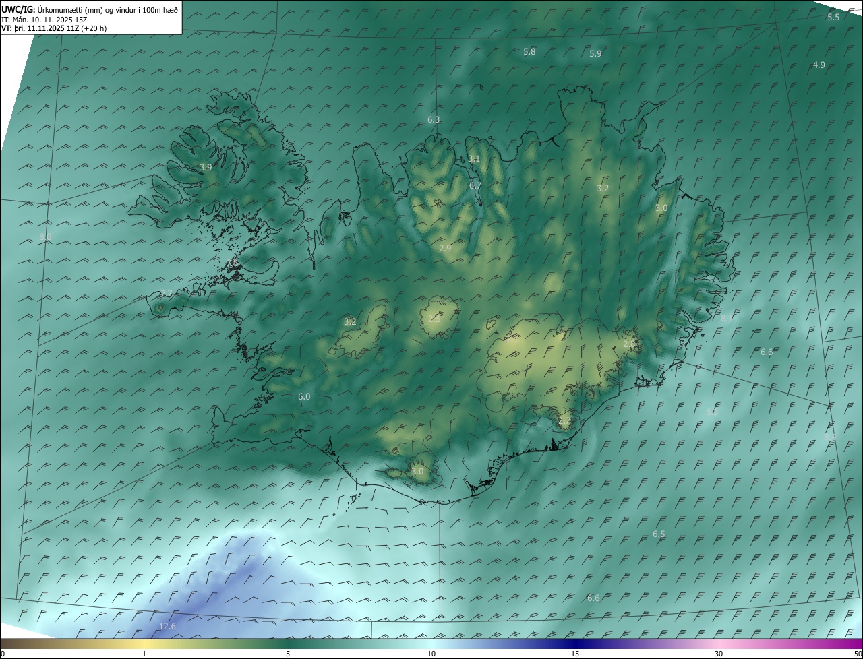
Task: Click the 8.1 value off the east coast
Action: click(x=727, y=318)
